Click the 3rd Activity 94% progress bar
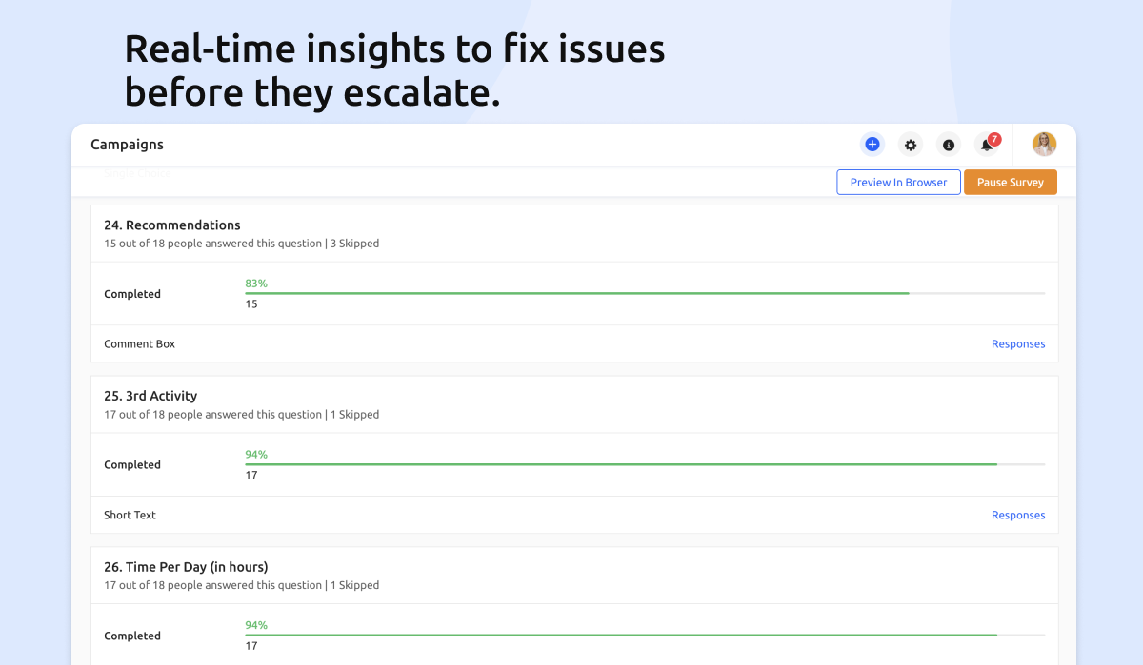1143x665 pixels. 644,464
